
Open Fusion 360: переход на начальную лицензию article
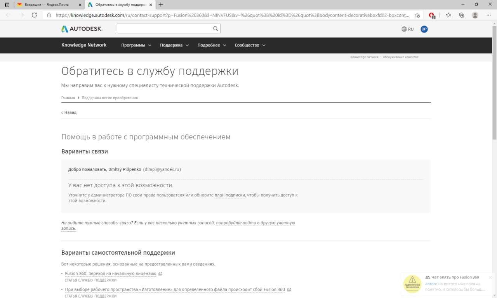[x=111, y=274]
